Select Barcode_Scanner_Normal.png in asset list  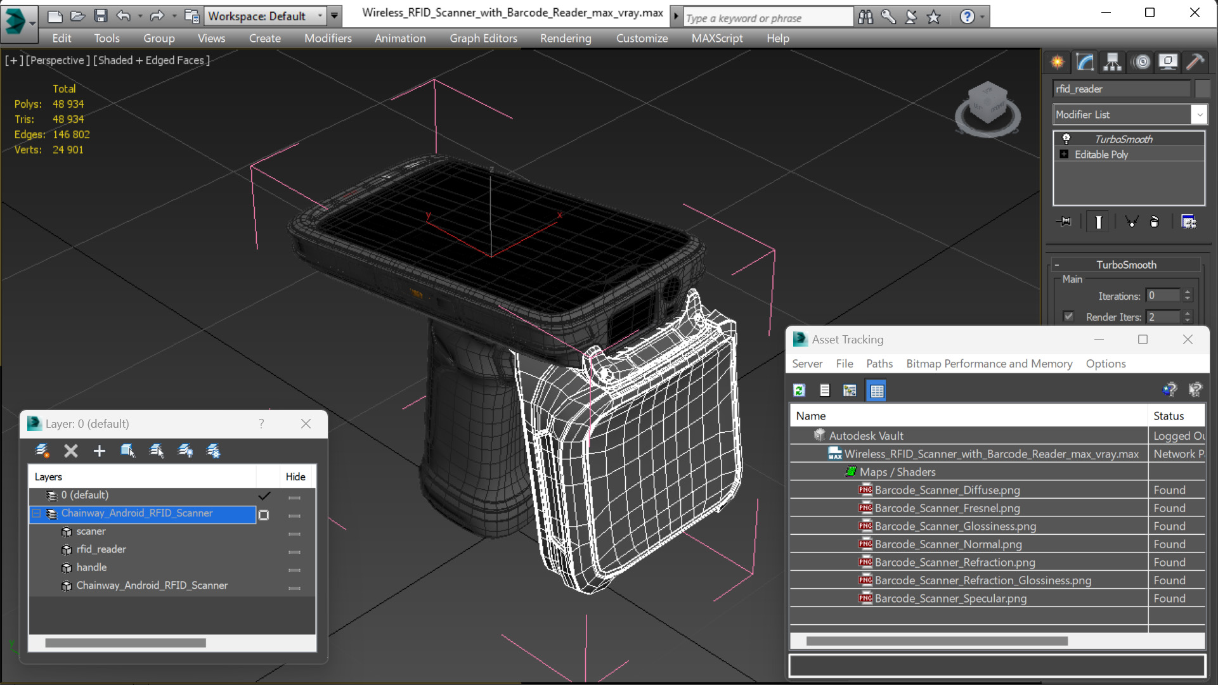(x=948, y=544)
